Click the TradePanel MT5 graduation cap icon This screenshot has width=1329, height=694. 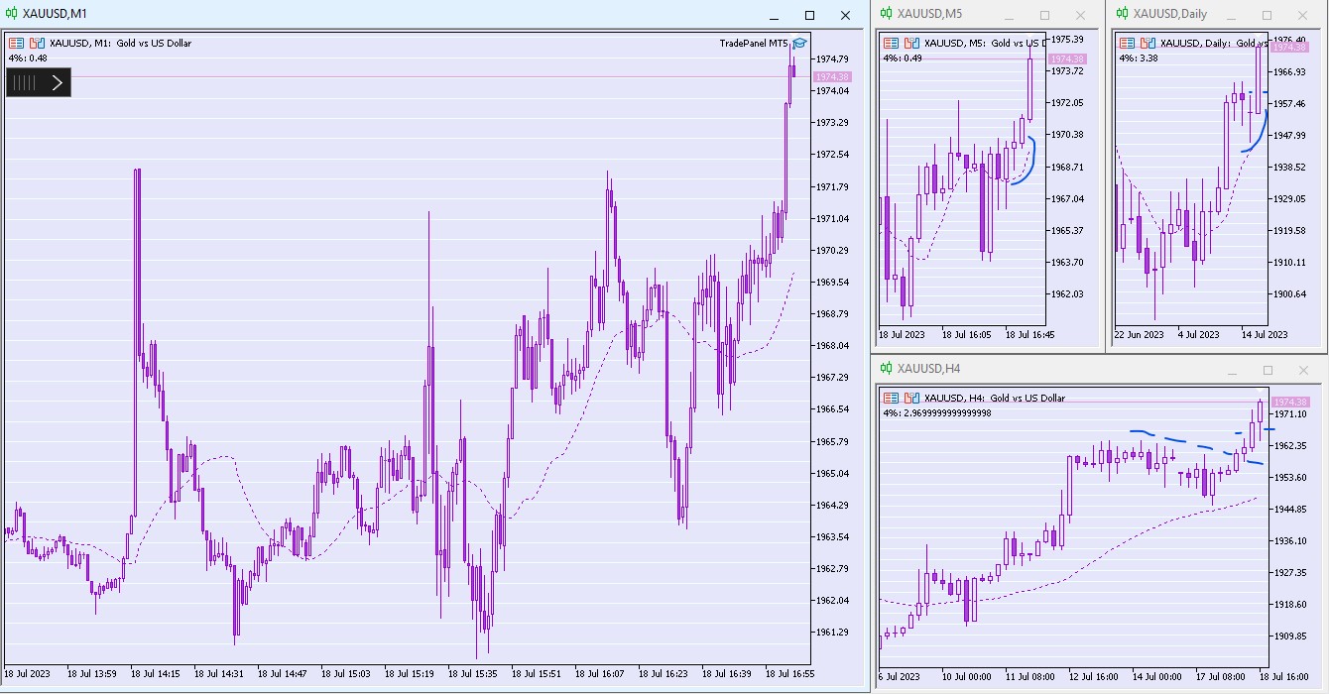(799, 44)
